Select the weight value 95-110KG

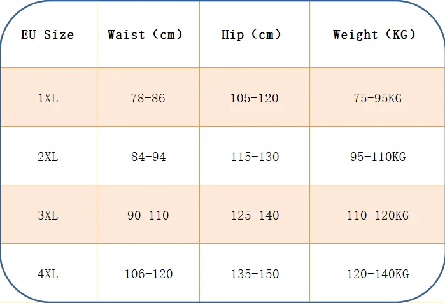click(378, 157)
